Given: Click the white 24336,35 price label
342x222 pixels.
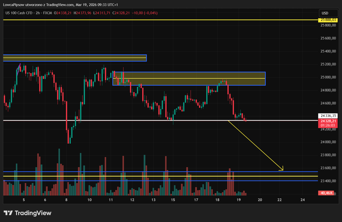Looking at the screenshot, I should click(328, 116).
